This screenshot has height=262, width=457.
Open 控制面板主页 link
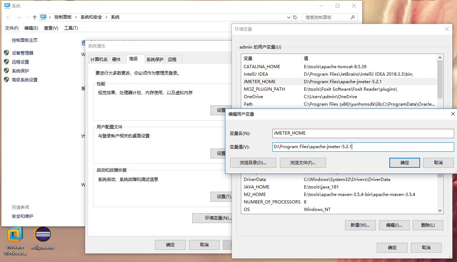25,40
